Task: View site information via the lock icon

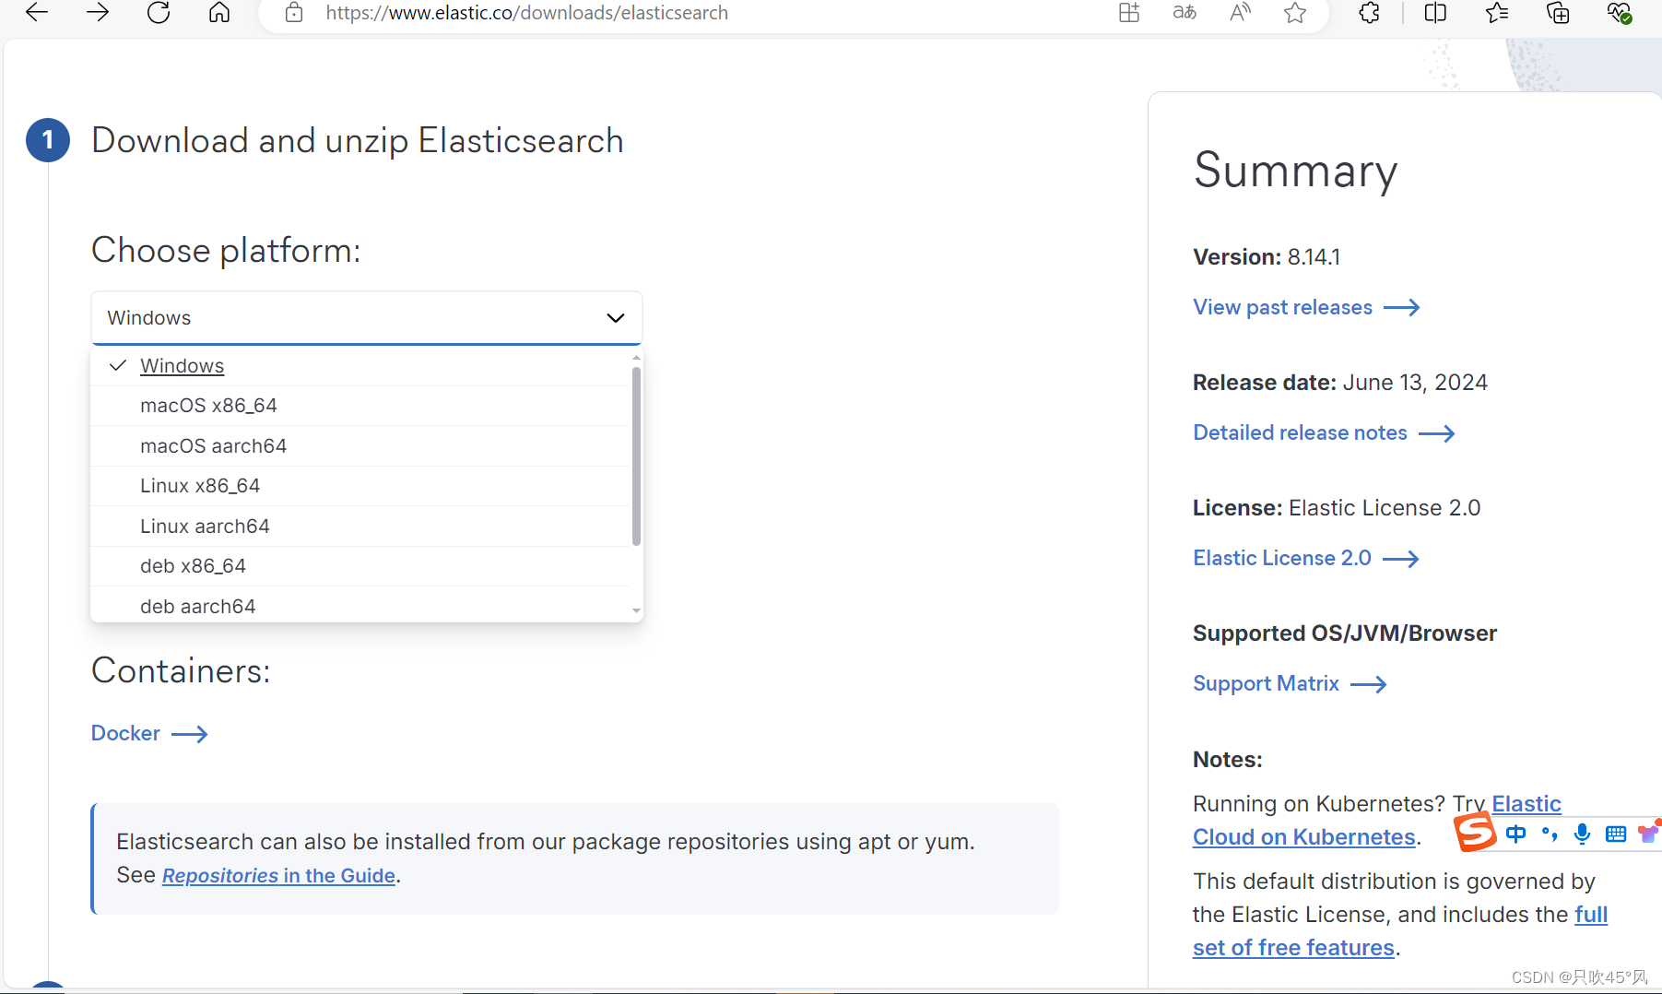Action: point(294,13)
